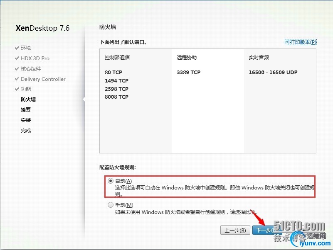Image resolution: width=333 pixels, height=250 pixels.
Task: Click the 上一步(B) back button
Action: (235, 230)
